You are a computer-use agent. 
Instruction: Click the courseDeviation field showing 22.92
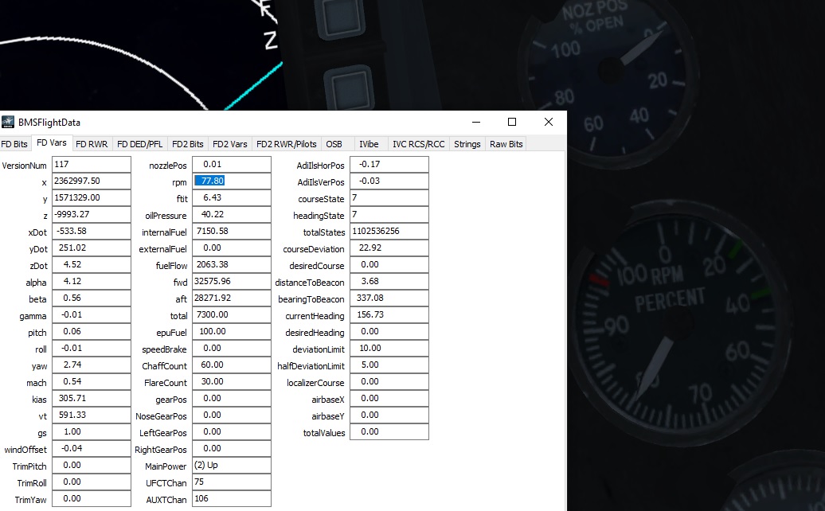pos(389,248)
